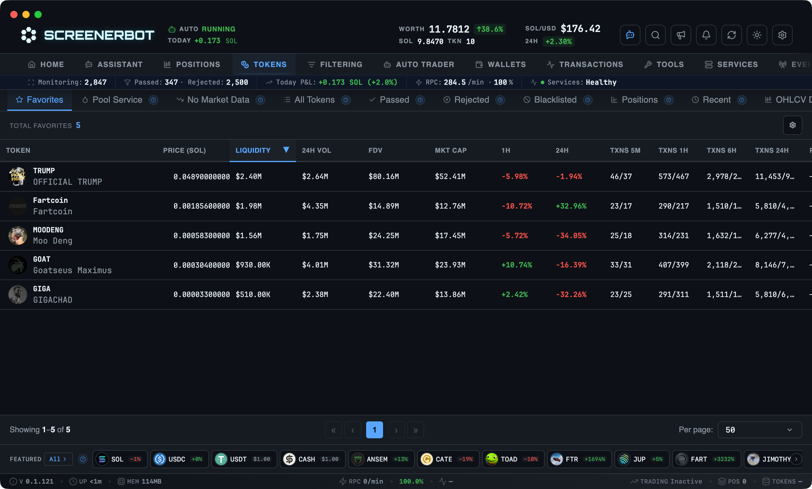The width and height of the screenshot is (812, 489).
Task: Open the Fartcoin token row
Action: pos(406,206)
